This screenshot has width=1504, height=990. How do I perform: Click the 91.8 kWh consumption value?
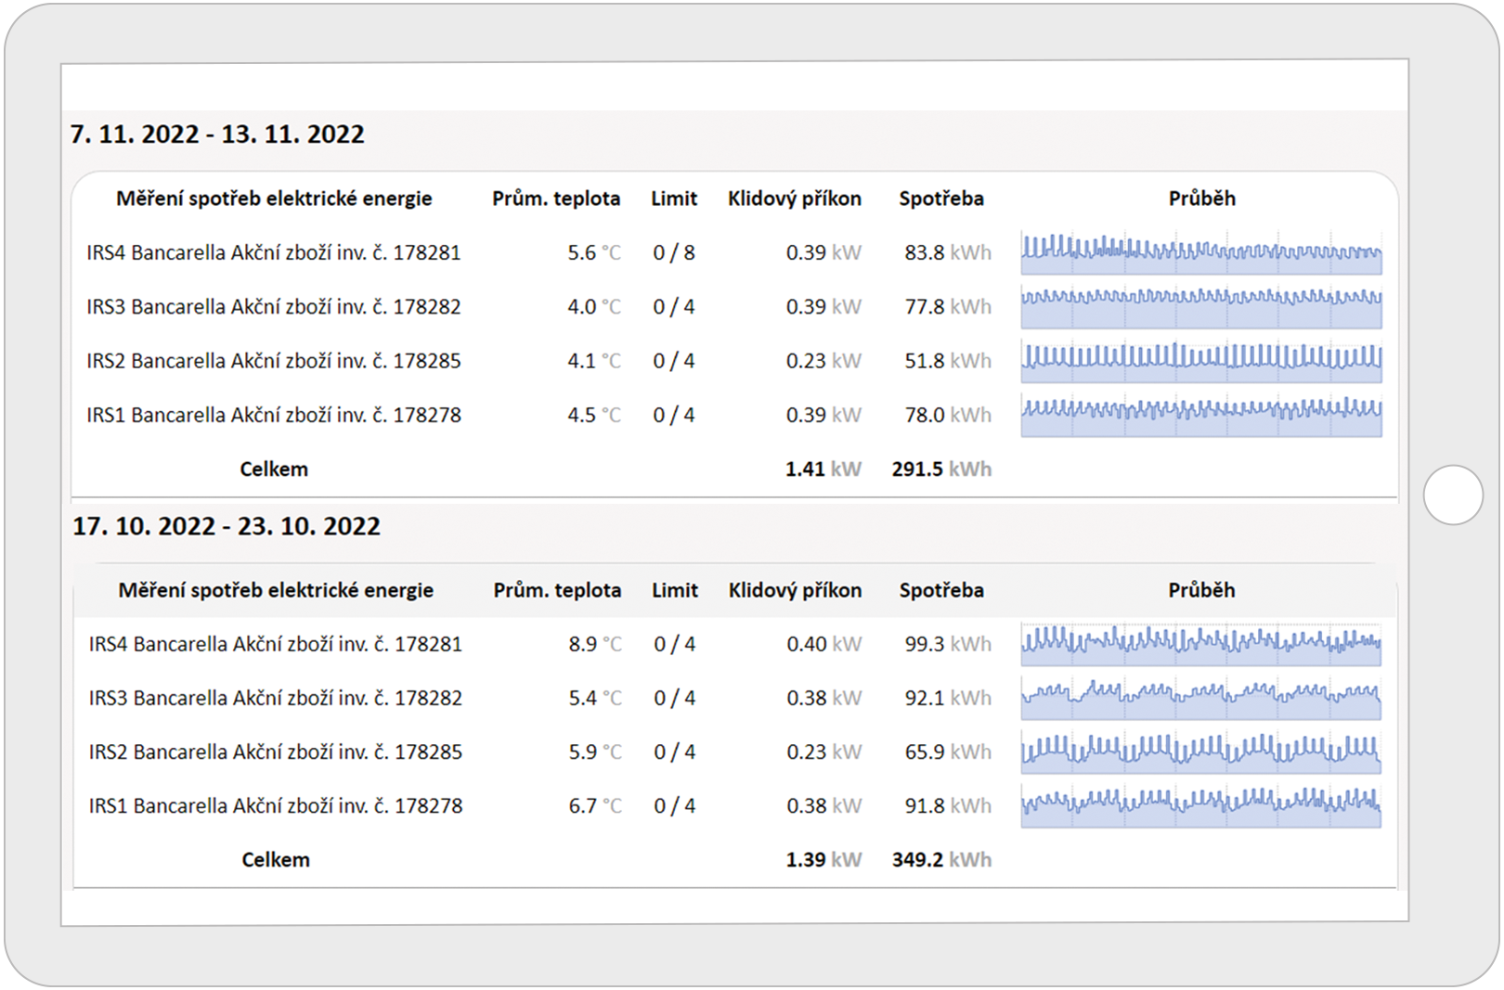(948, 805)
